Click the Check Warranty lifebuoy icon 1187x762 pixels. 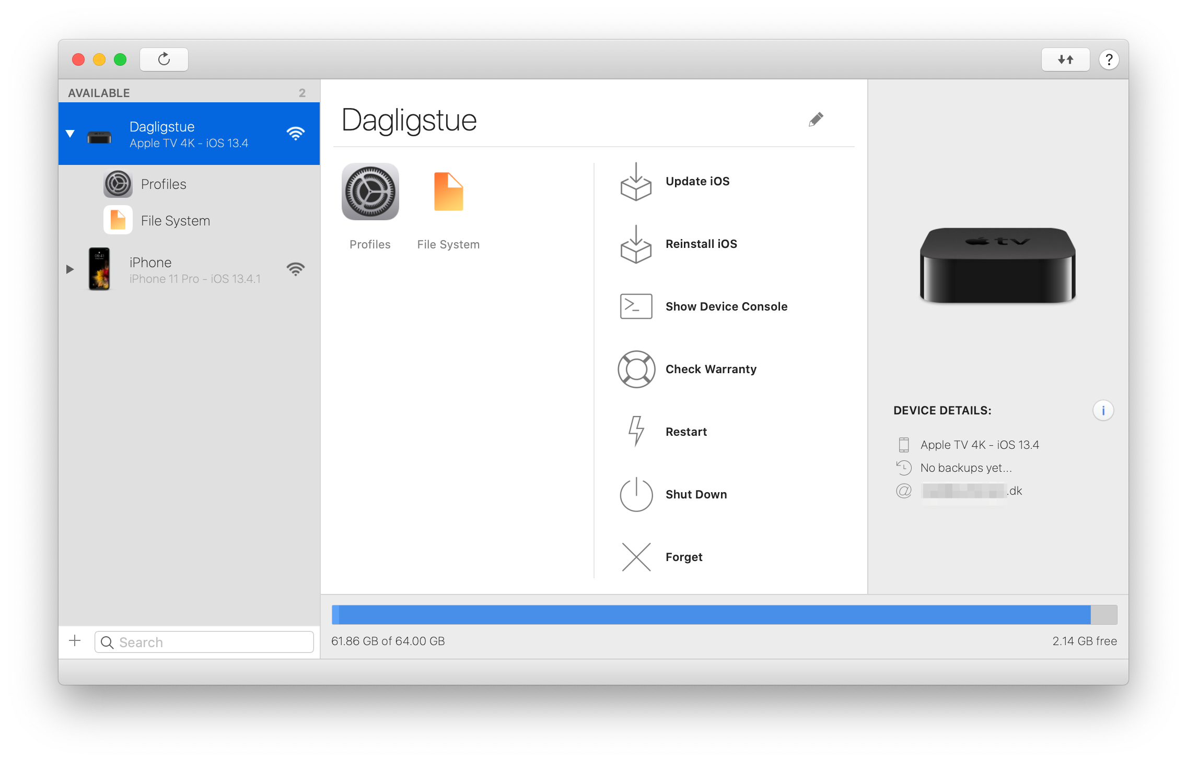pyautogui.click(x=636, y=369)
